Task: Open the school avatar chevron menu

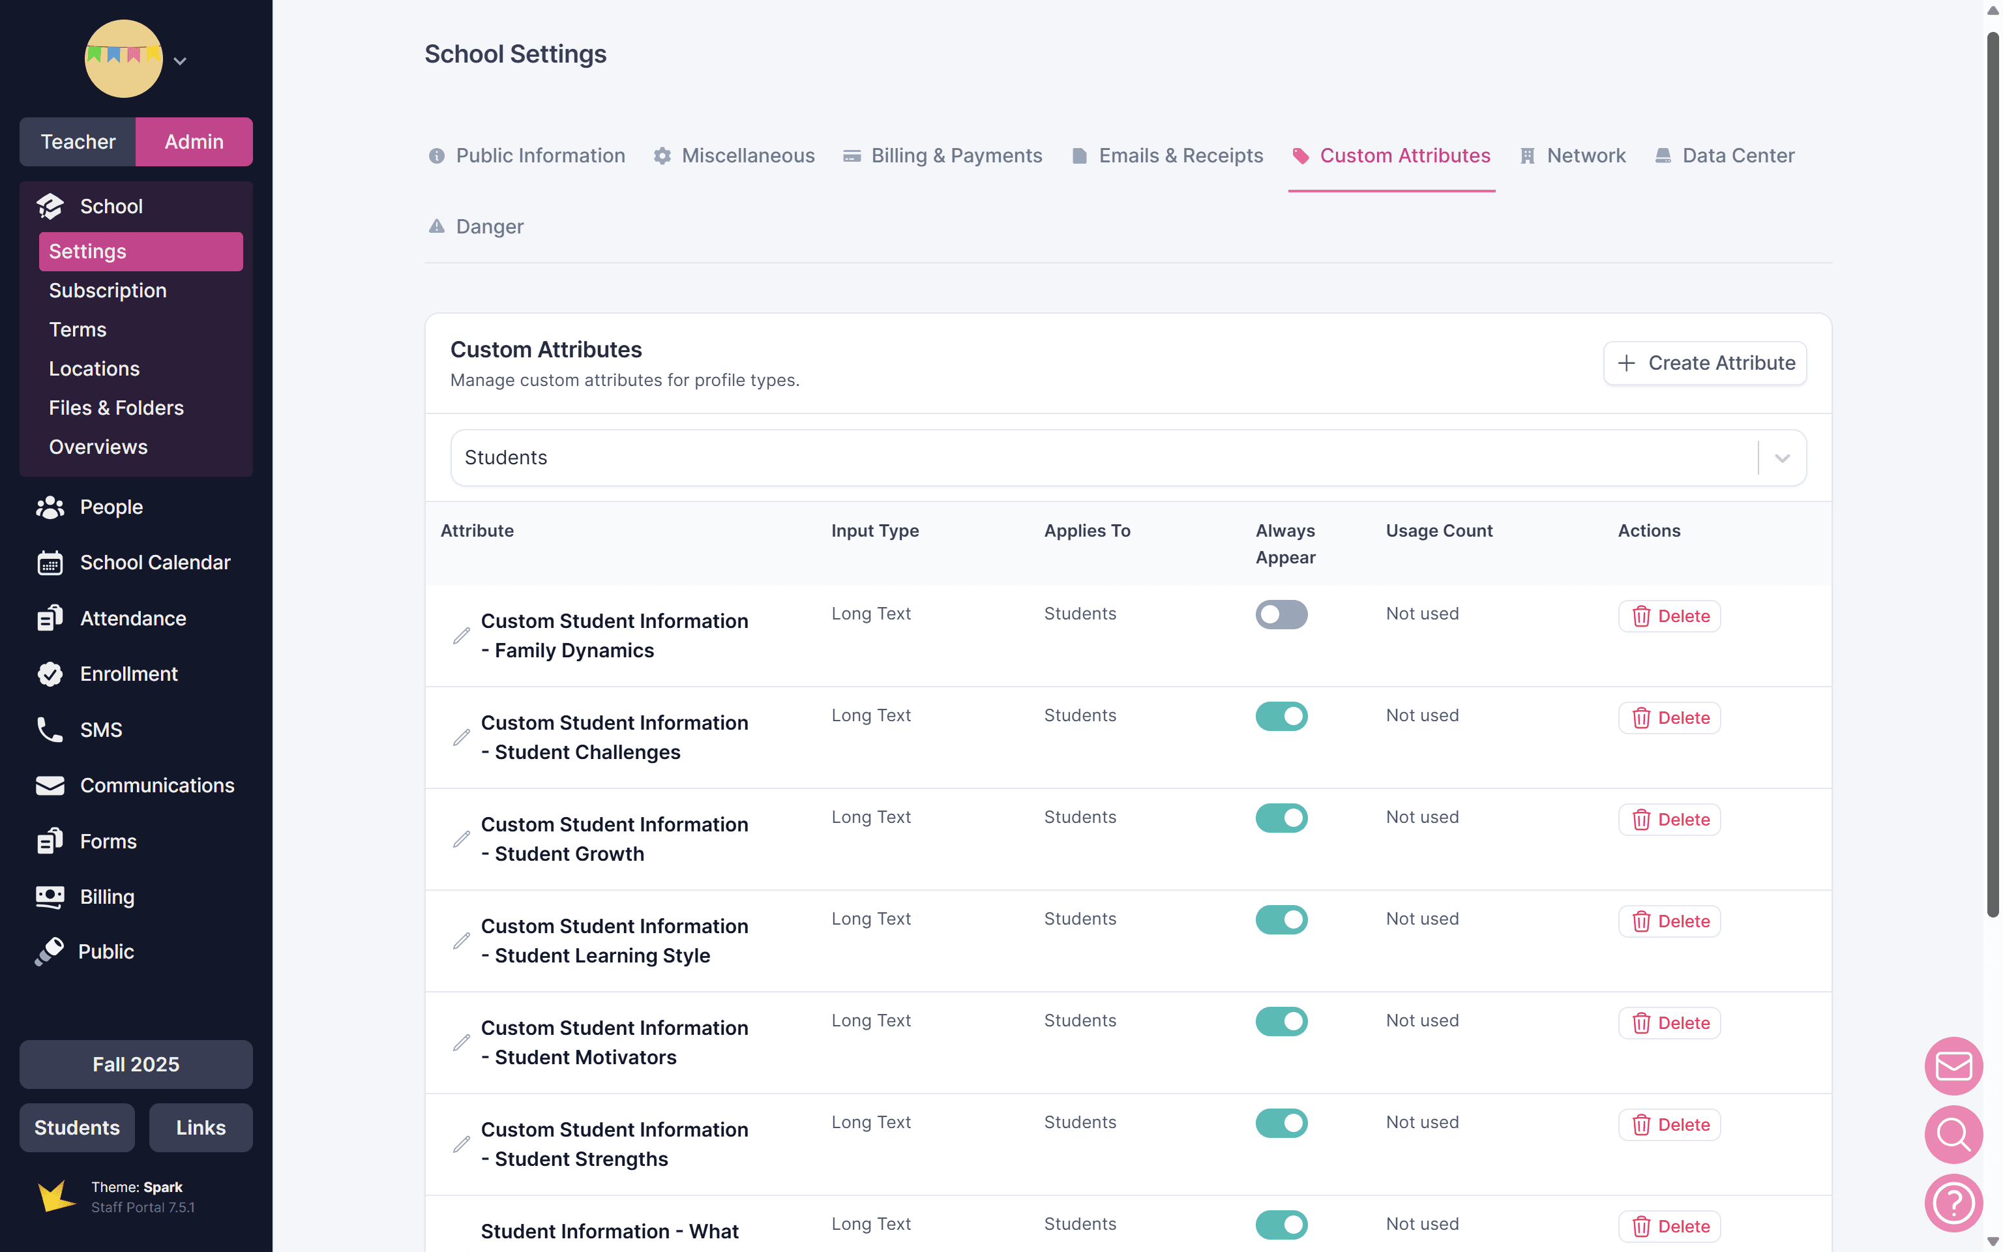Action: point(179,61)
